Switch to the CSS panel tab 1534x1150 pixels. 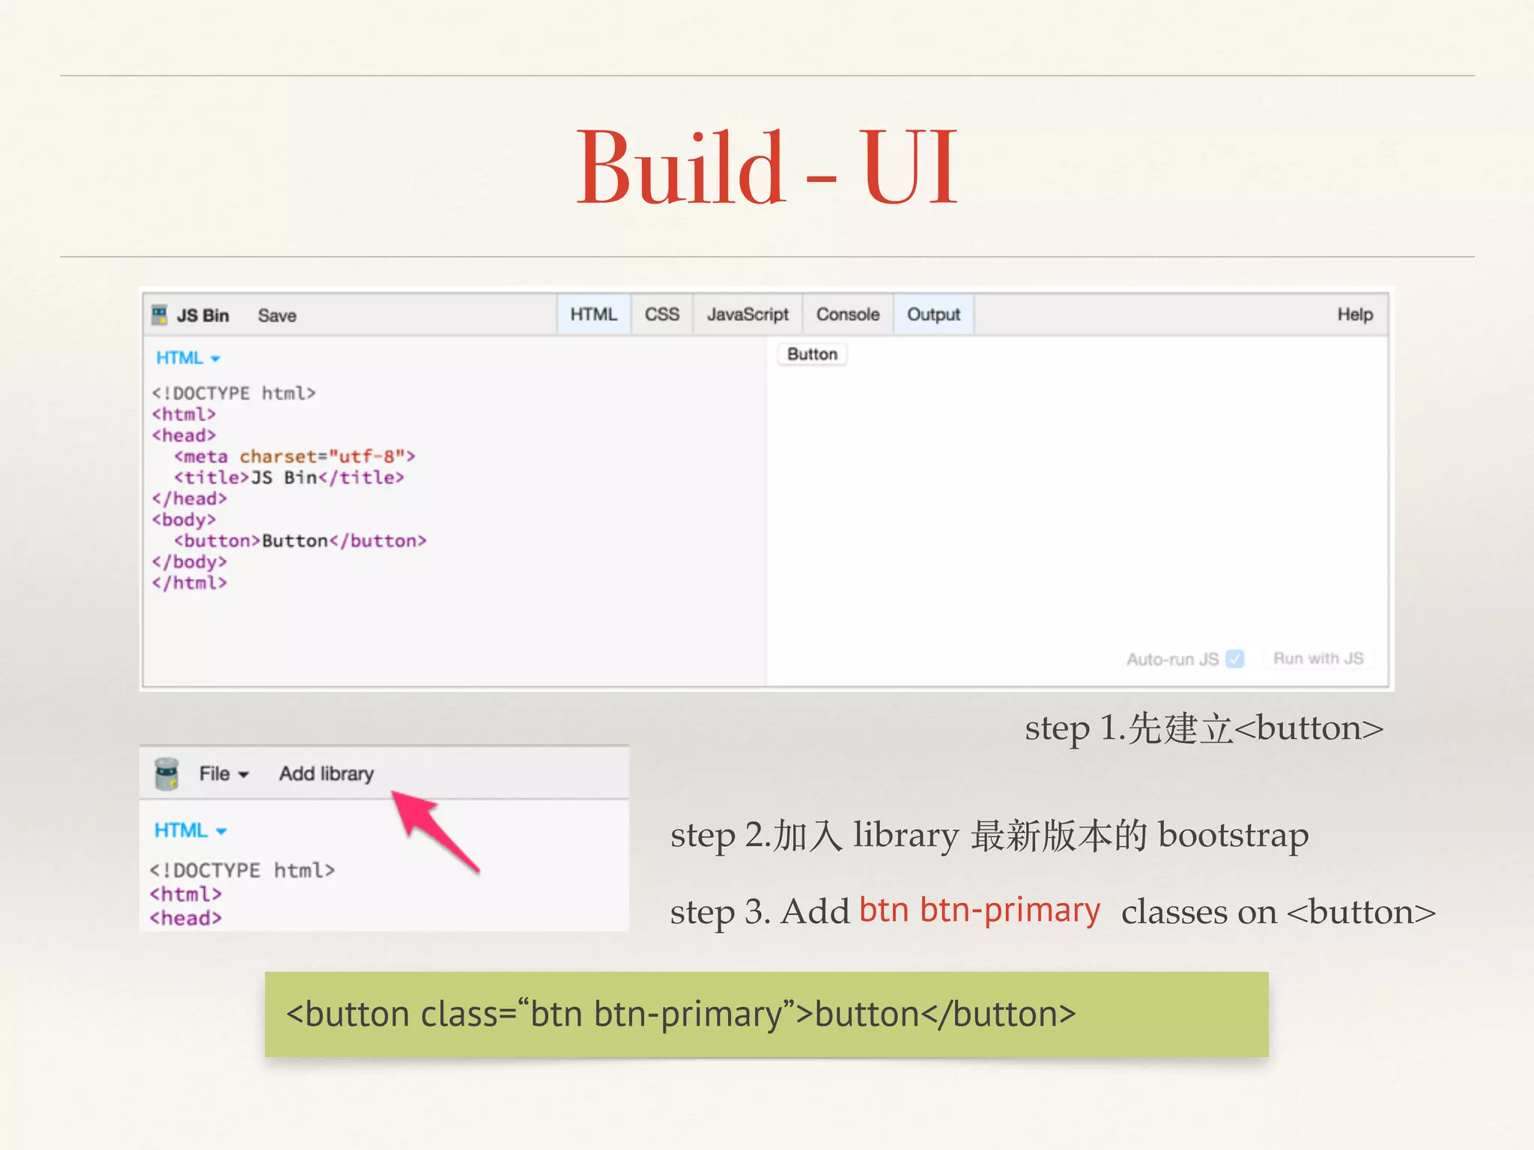662,314
